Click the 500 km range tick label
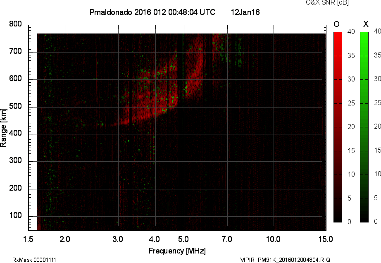Image resolution: width=381 pixels, height=263 pixels. point(16,106)
